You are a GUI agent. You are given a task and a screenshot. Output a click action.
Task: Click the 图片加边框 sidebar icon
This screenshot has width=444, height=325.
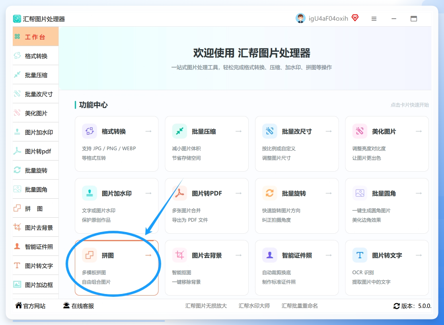17,284
